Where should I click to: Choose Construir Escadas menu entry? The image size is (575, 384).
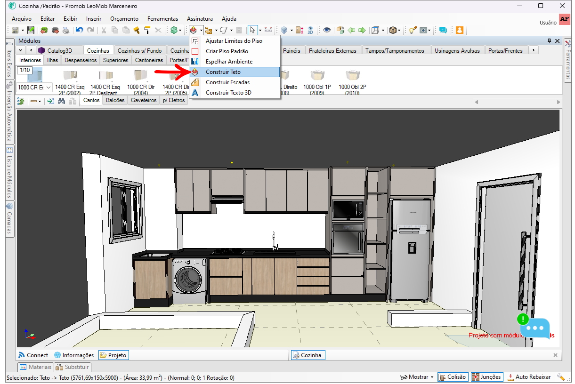[234, 82]
